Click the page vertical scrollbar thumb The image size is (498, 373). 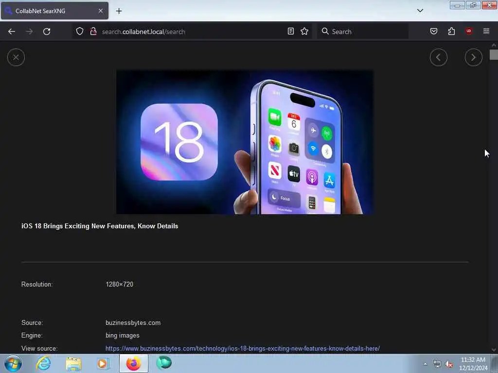pyautogui.click(x=493, y=54)
